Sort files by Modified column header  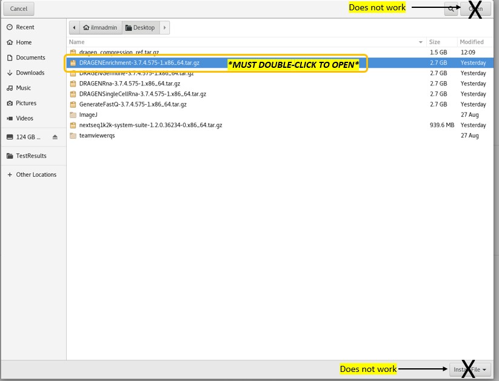(x=471, y=42)
